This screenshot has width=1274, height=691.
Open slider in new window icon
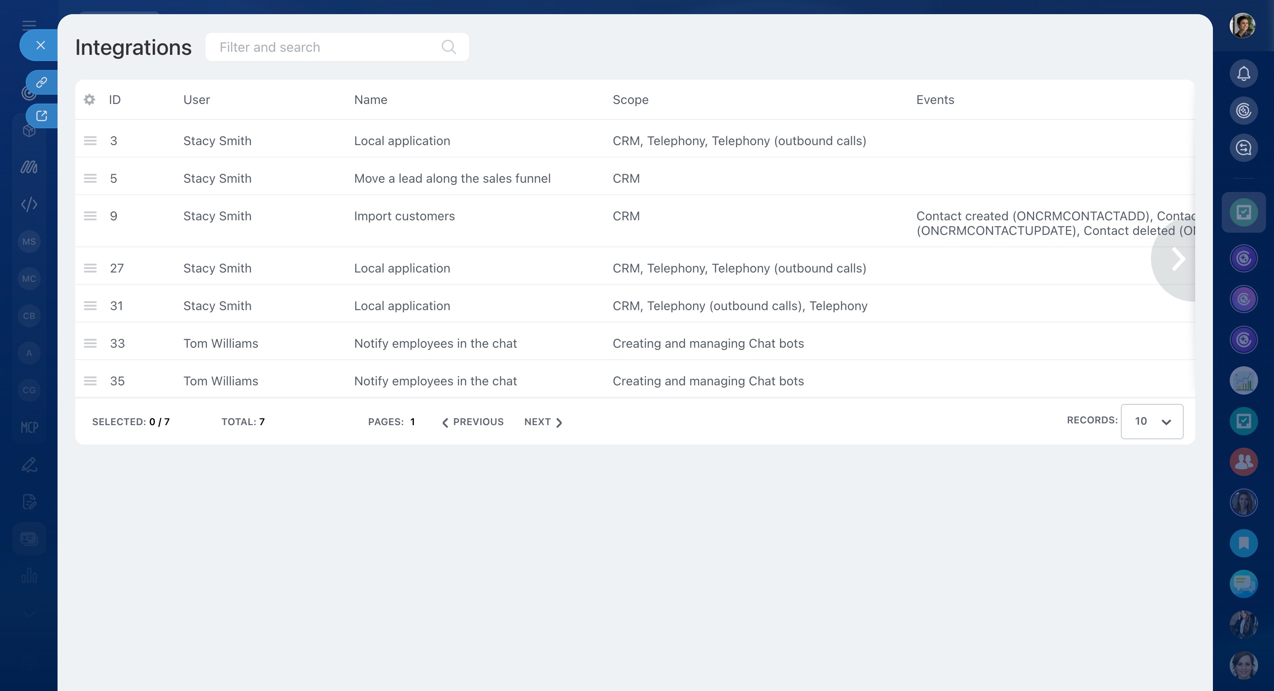[42, 115]
